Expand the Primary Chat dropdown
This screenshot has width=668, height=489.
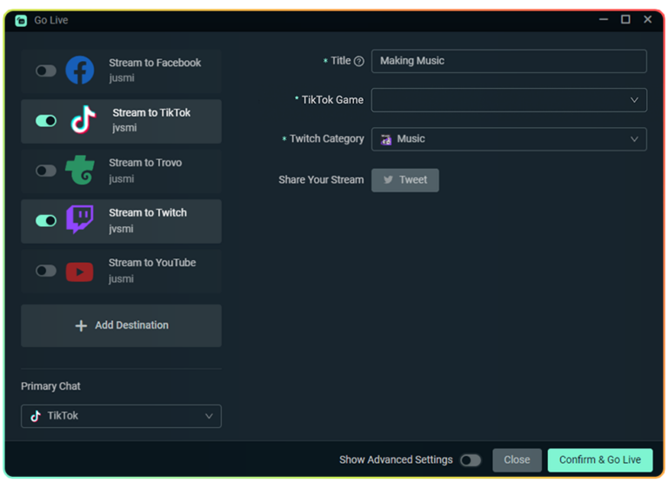click(x=121, y=416)
